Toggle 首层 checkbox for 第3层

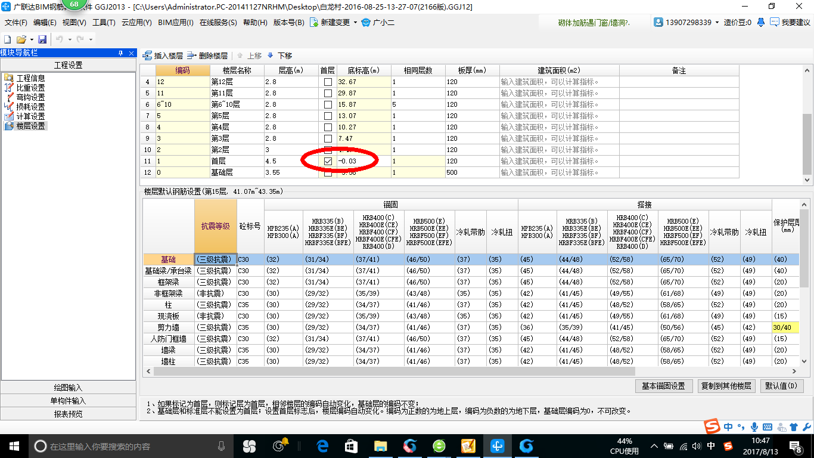click(x=328, y=138)
